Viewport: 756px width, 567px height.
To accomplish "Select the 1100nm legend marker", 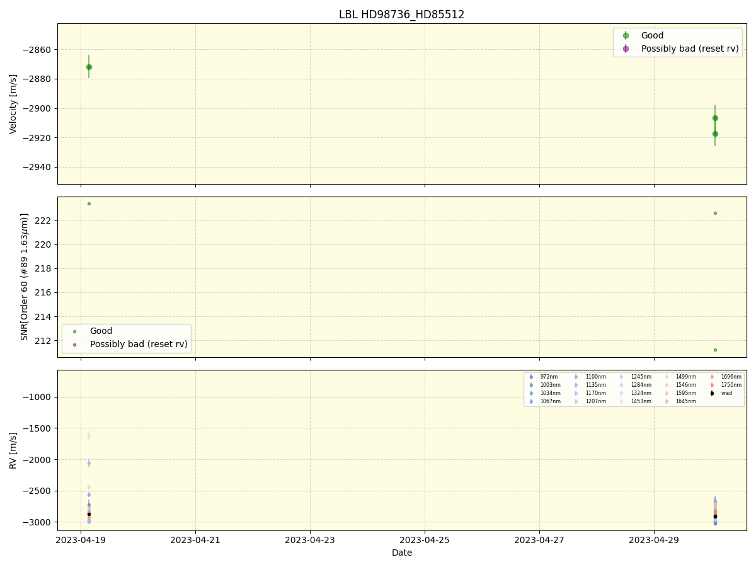I will pos(576,377).
